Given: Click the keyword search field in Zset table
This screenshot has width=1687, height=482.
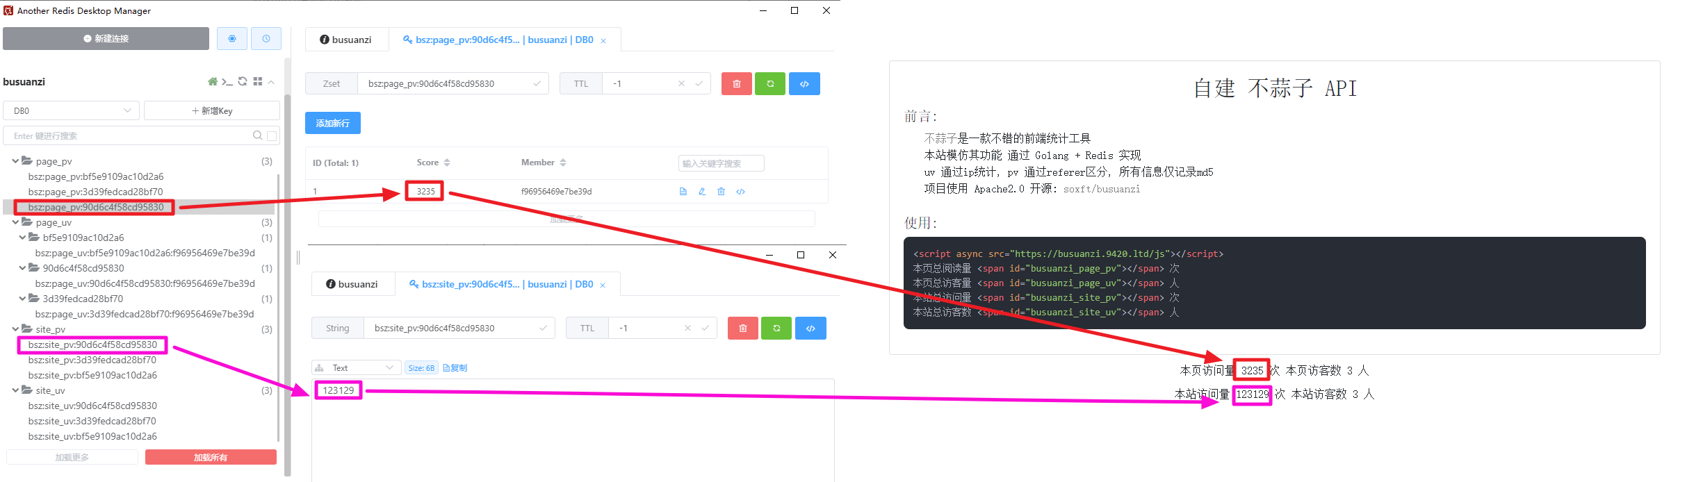Looking at the screenshot, I should [x=721, y=163].
